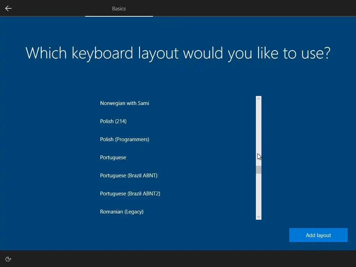Go back using the left arrow icon
Viewport: 356px width, 267px height.
click(8, 8)
